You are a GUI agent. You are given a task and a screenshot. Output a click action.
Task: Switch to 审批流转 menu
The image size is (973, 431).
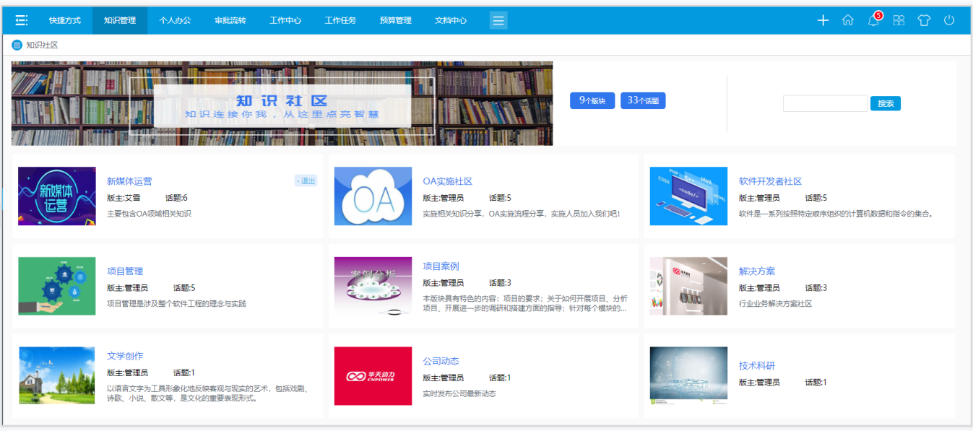coord(230,20)
